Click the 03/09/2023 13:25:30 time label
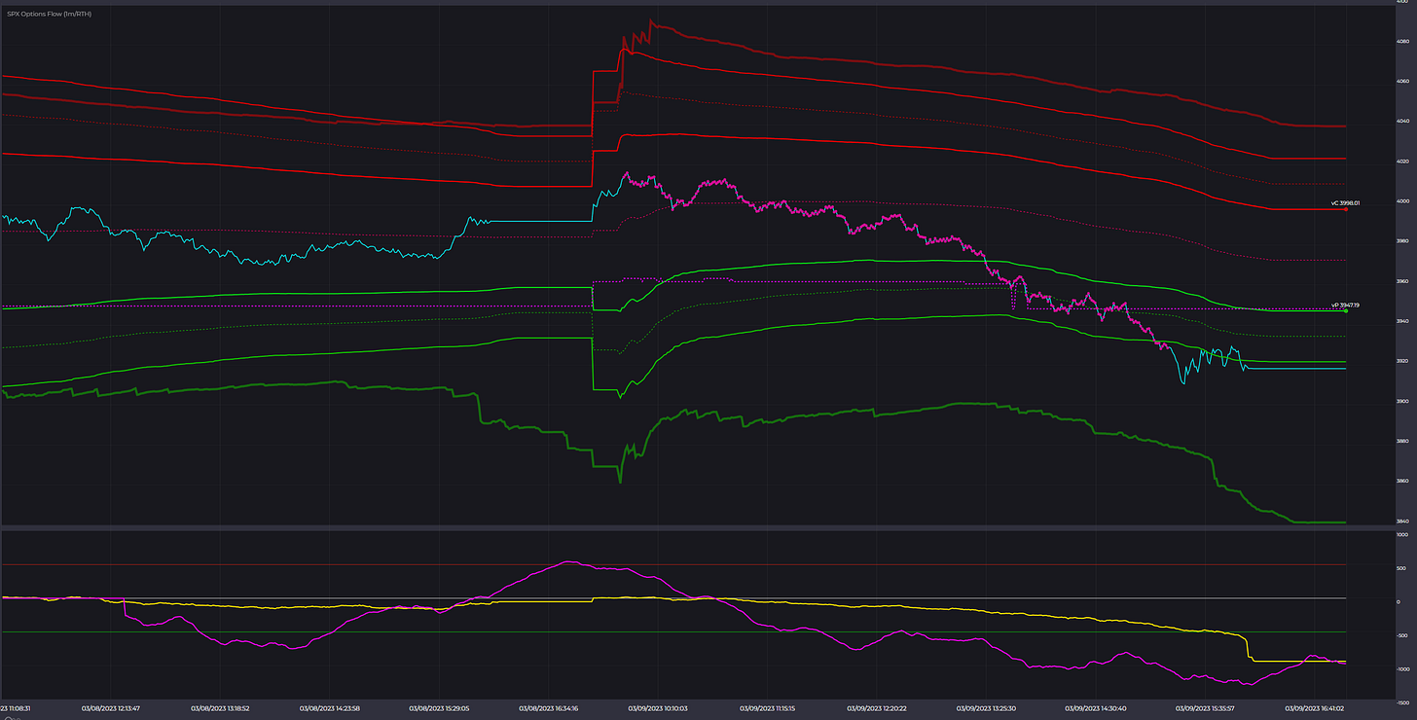The height and width of the screenshot is (720, 1417). [x=987, y=708]
